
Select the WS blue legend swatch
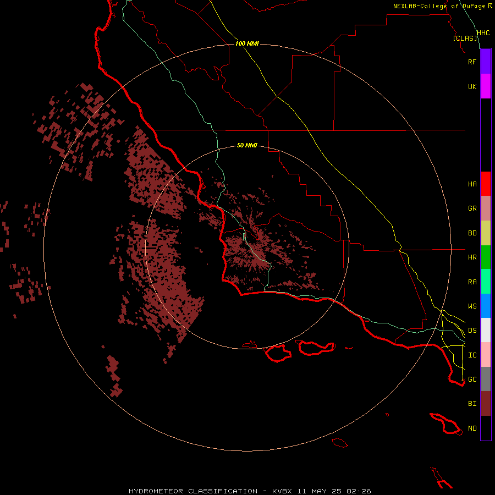pos(486,306)
